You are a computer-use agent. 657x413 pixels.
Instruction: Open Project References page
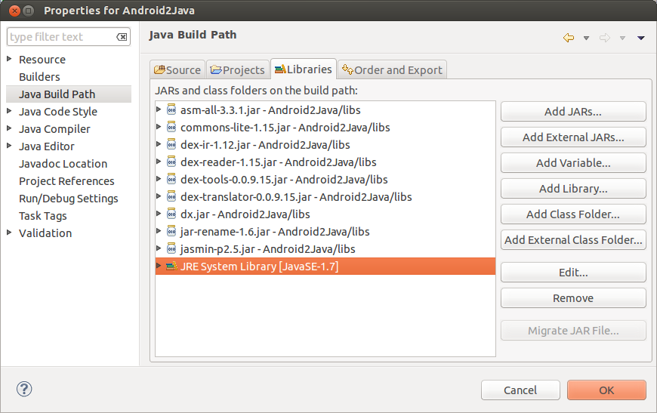[66, 181]
